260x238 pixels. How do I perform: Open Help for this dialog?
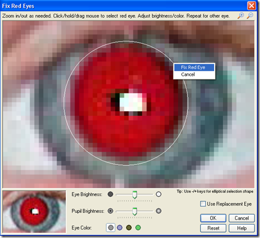click(x=242, y=228)
